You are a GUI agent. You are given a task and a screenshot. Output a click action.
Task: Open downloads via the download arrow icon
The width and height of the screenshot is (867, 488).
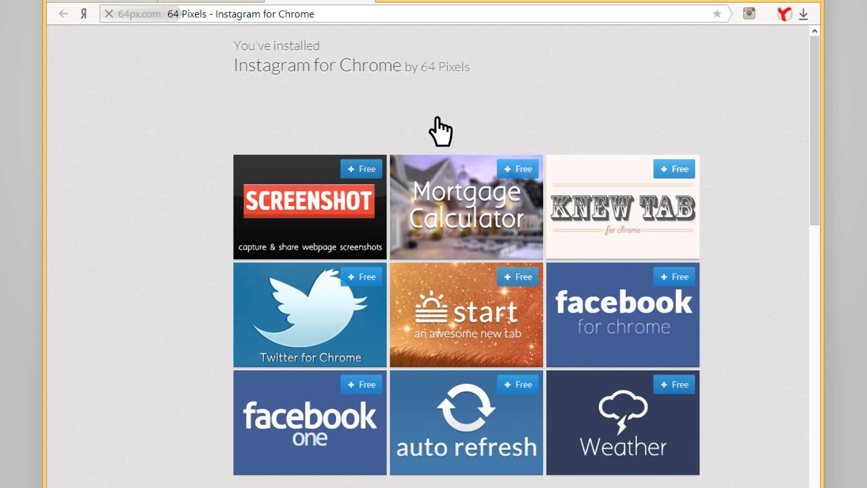click(x=803, y=14)
